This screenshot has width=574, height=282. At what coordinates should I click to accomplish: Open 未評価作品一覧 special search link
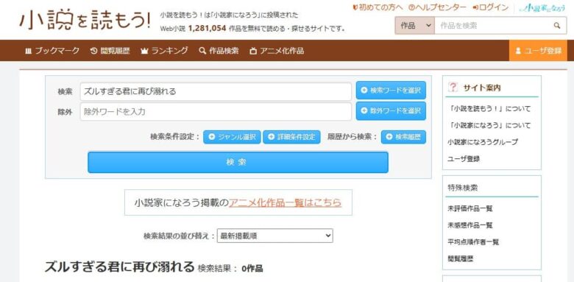[470, 208]
